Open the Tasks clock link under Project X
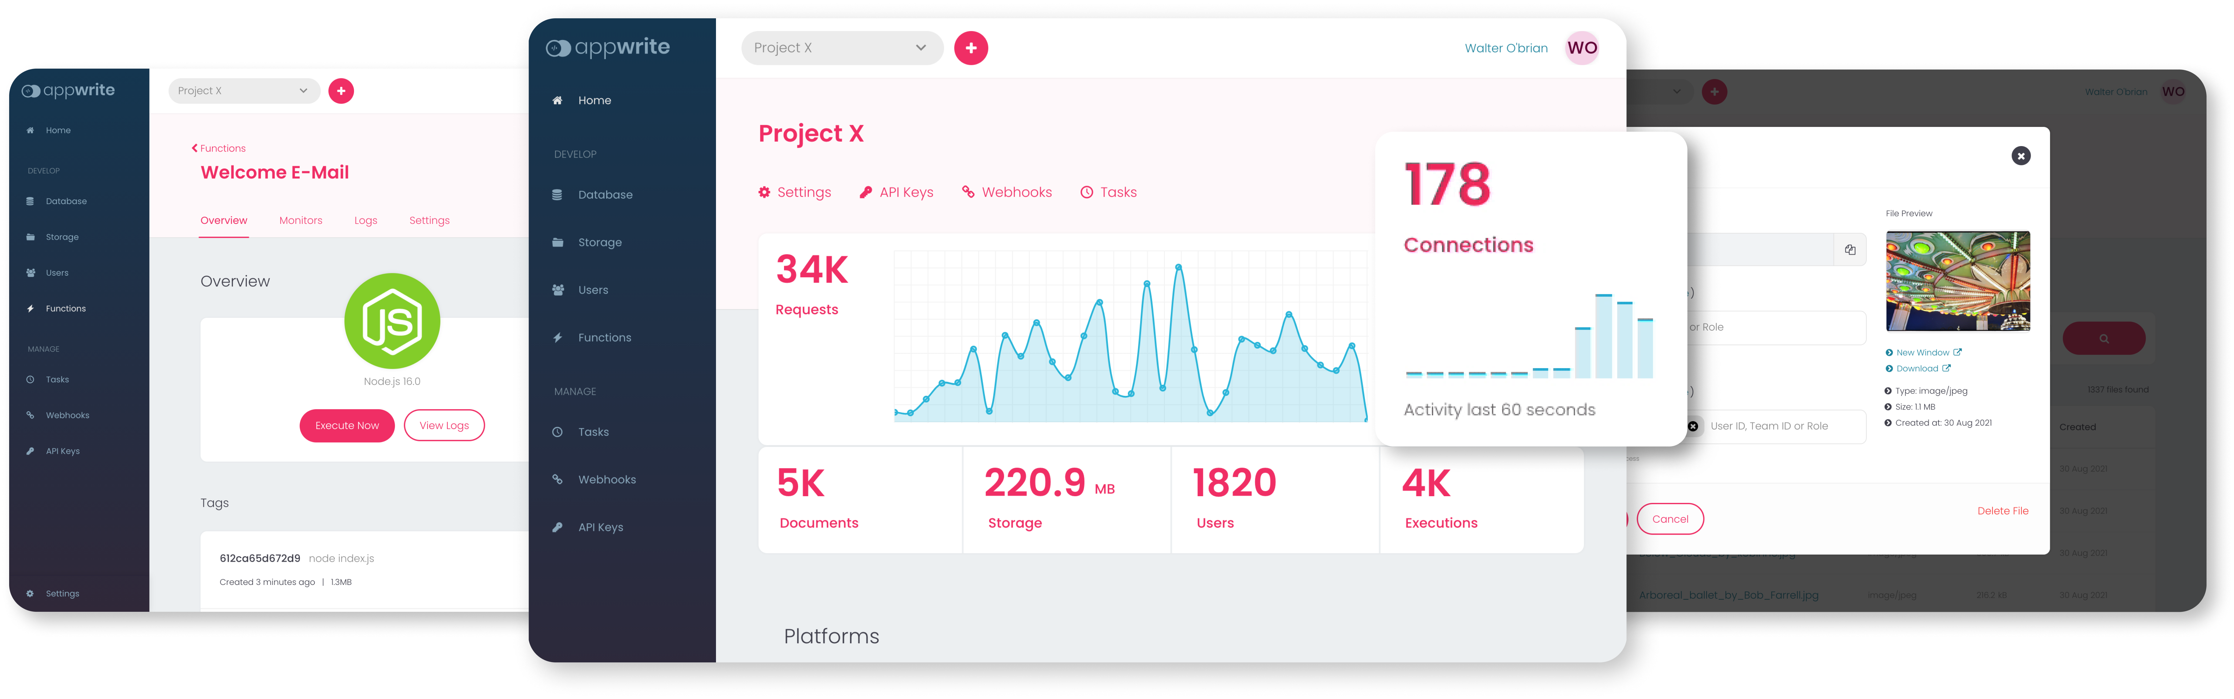This screenshot has height=699, width=2234. coord(1108,192)
